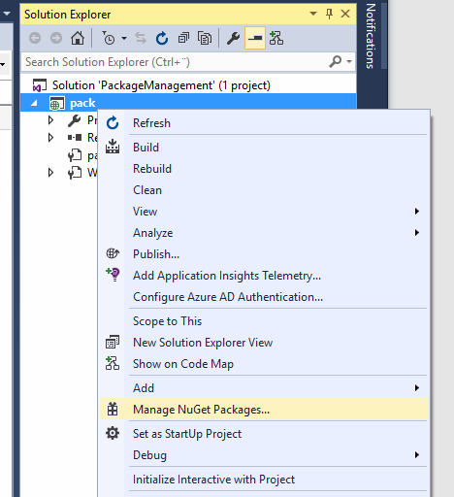Expand the Properties tree node
454x497 pixels.
[50, 120]
